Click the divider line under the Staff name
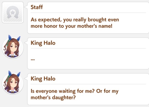This screenshot has height=107, width=149. pos(88,13)
